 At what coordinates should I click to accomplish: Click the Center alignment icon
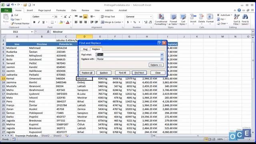coord(81,22)
